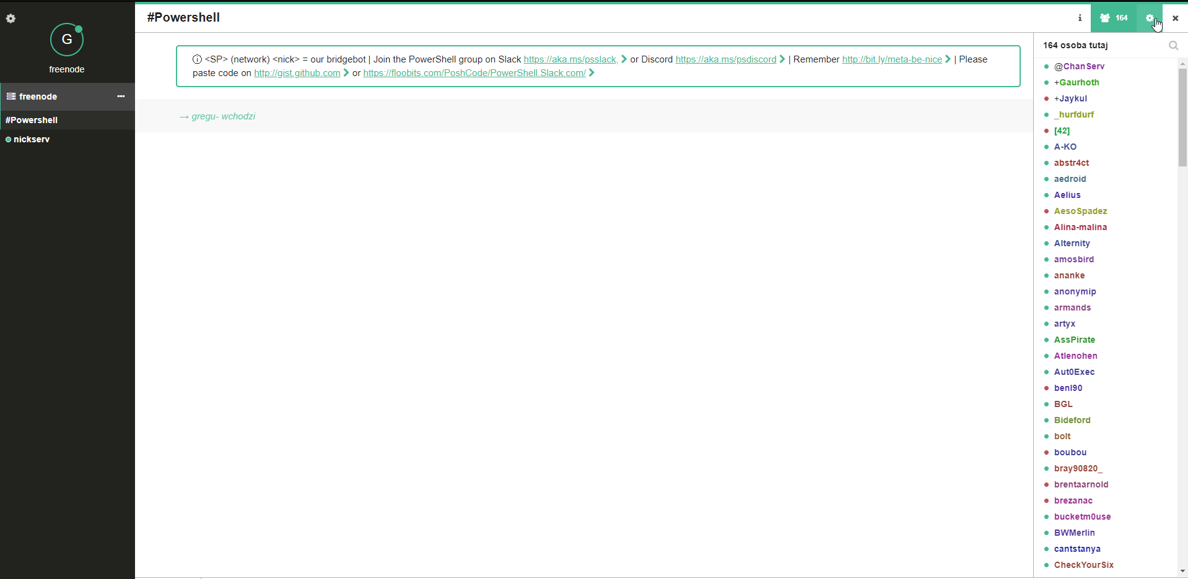The height and width of the screenshot is (579, 1188).
Task: Select user A-KO in the nicklist
Action: pos(1065,147)
